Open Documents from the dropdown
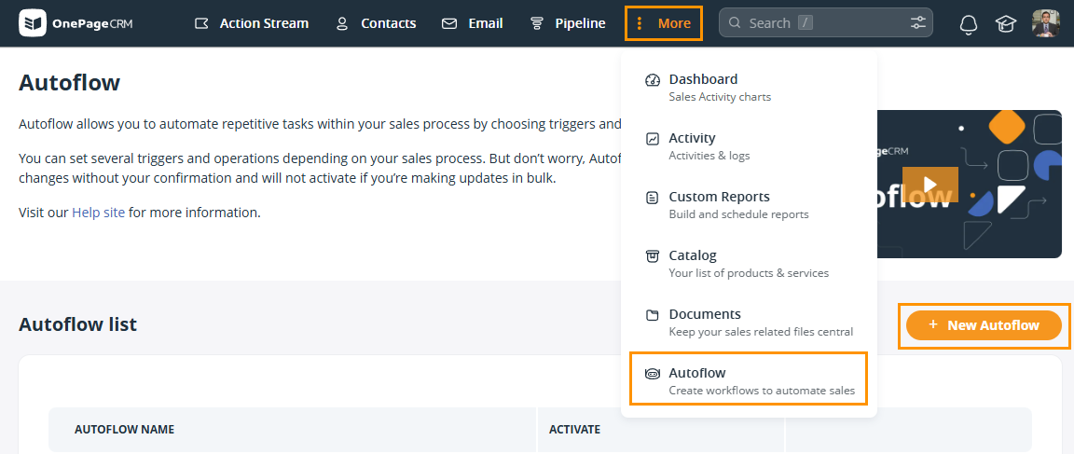1074x454 pixels. pos(749,323)
